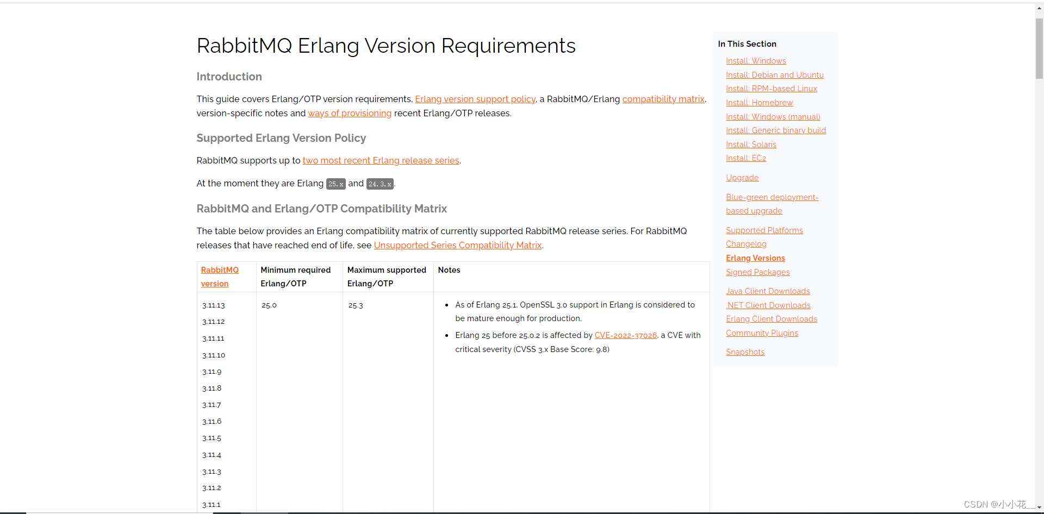Click the page title RabbitMQ Erlang Version Requirements
Viewport: 1044px width, 514px height.
pos(386,46)
